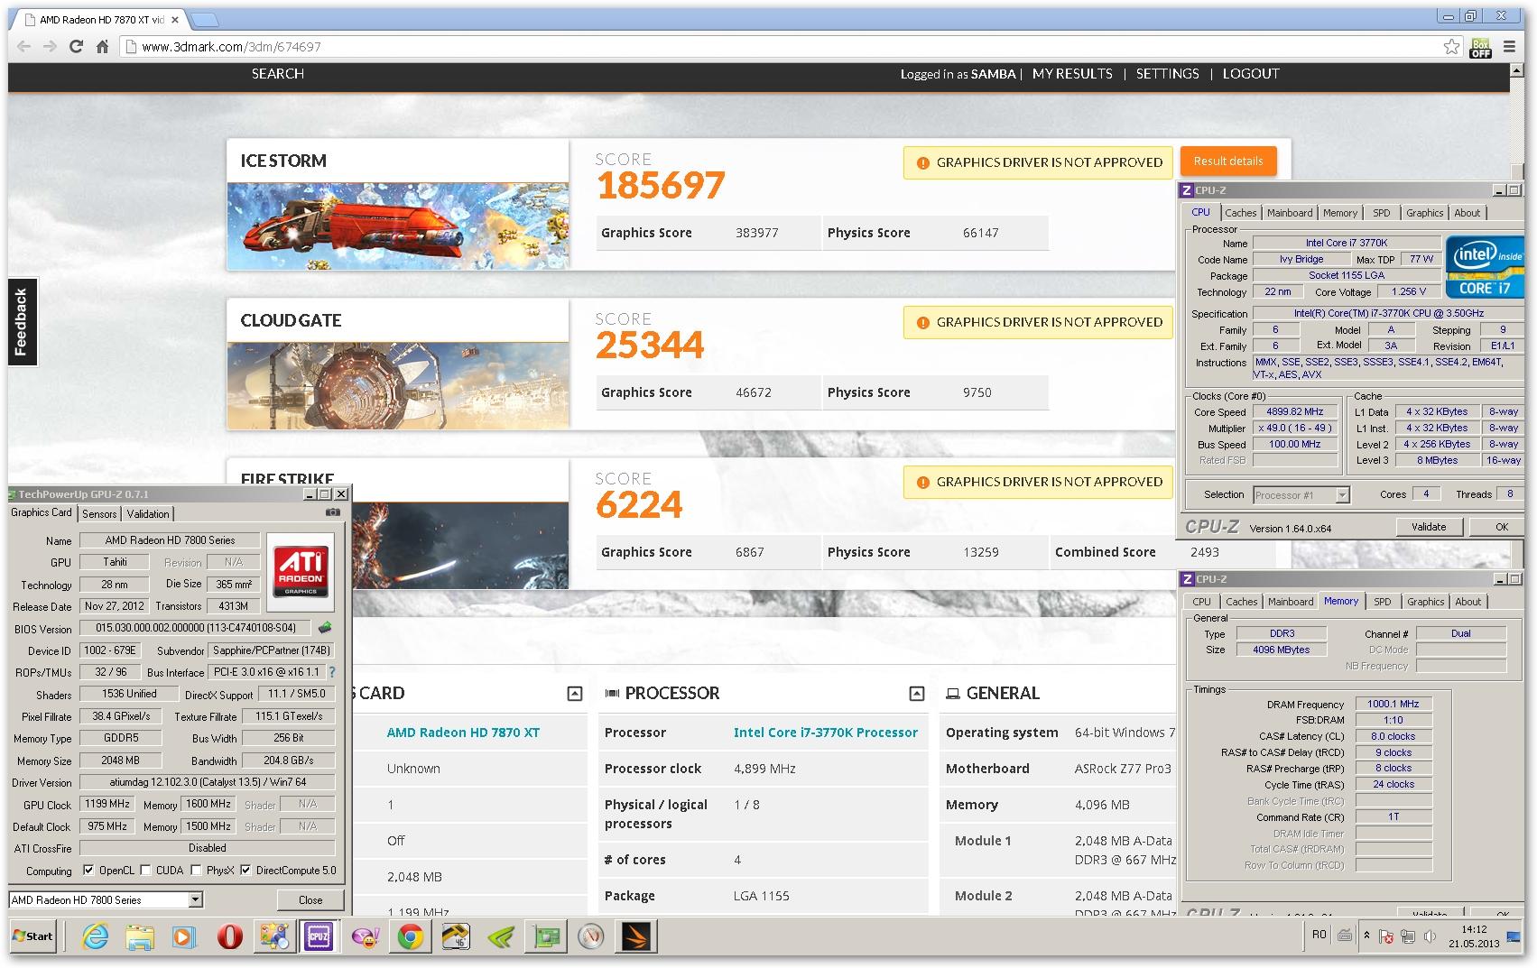
Task: Go back in the Chrome browser
Action: coord(23,46)
